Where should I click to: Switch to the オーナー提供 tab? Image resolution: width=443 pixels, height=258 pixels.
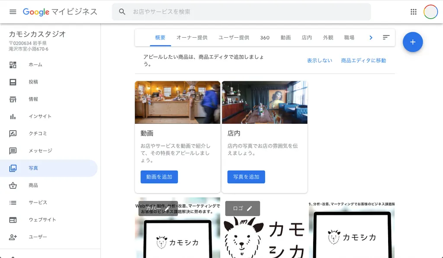click(x=192, y=38)
